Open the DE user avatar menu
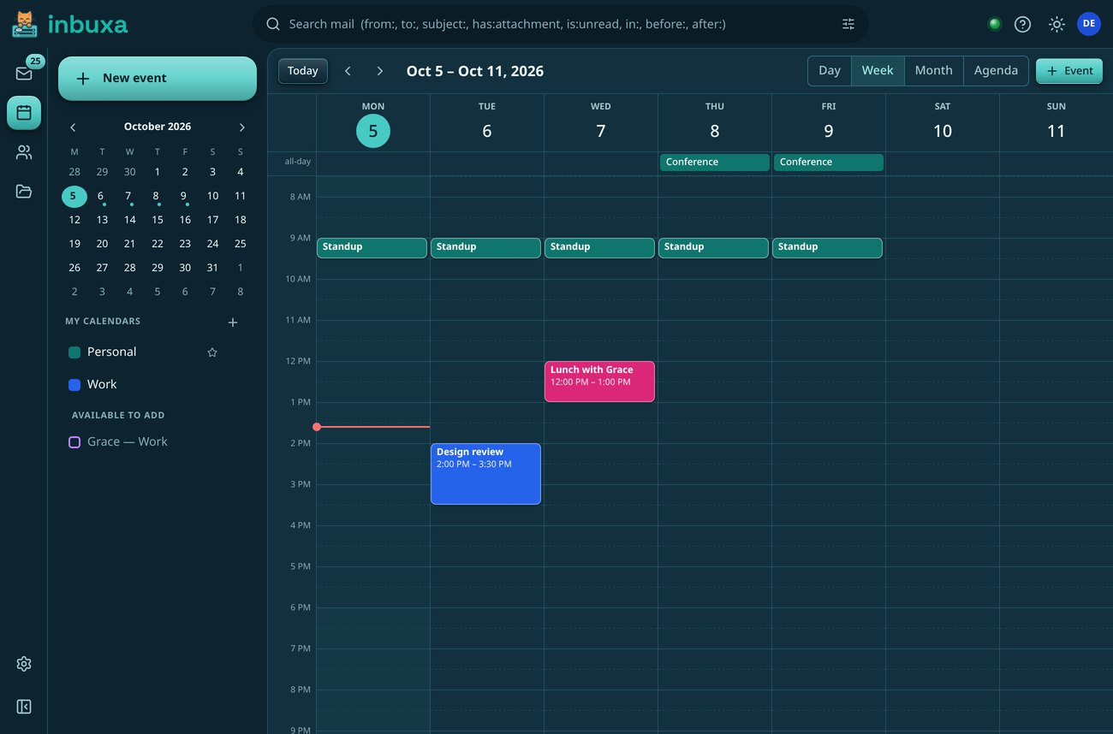The width and height of the screenshot is (1113, 734). (x=1089, y=24)
